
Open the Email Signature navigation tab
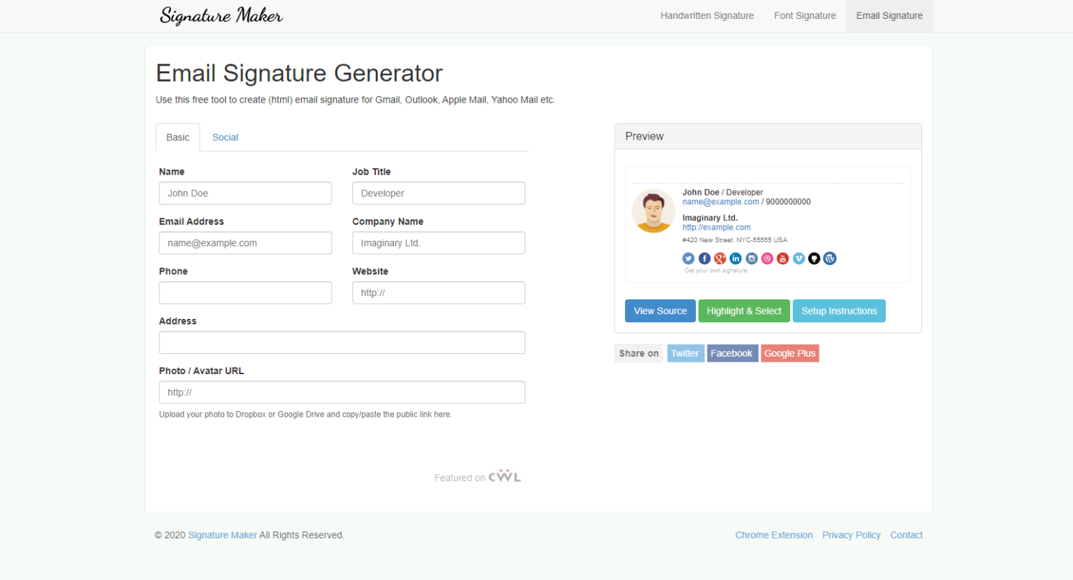[x=889, y=15]
